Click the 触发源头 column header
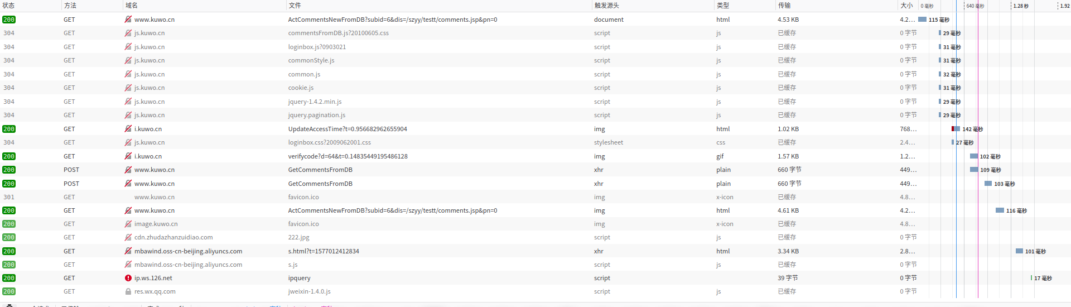Image resolution: width=1071 pixels, height=307 pixels. pos(606,6)
